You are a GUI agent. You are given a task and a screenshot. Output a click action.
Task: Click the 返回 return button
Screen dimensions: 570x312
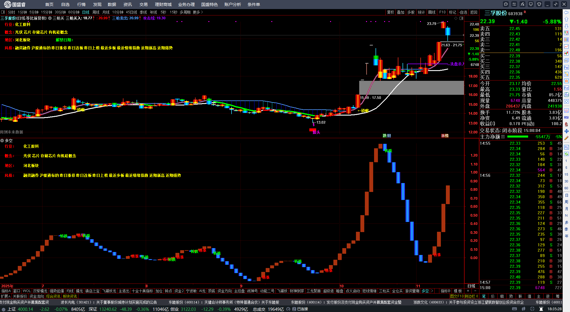(x=474, y=12)
